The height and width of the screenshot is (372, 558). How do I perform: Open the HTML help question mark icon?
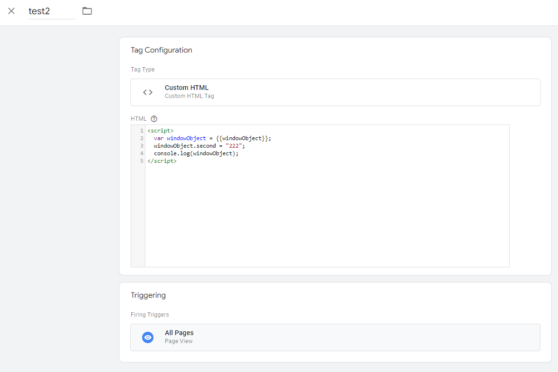tap(154, 119)
